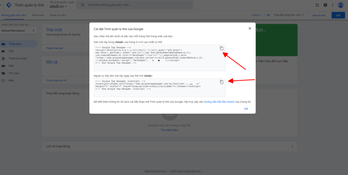Switch to the Phiên bản tab
The image size is (348, 175).
(x=38, y=15)
